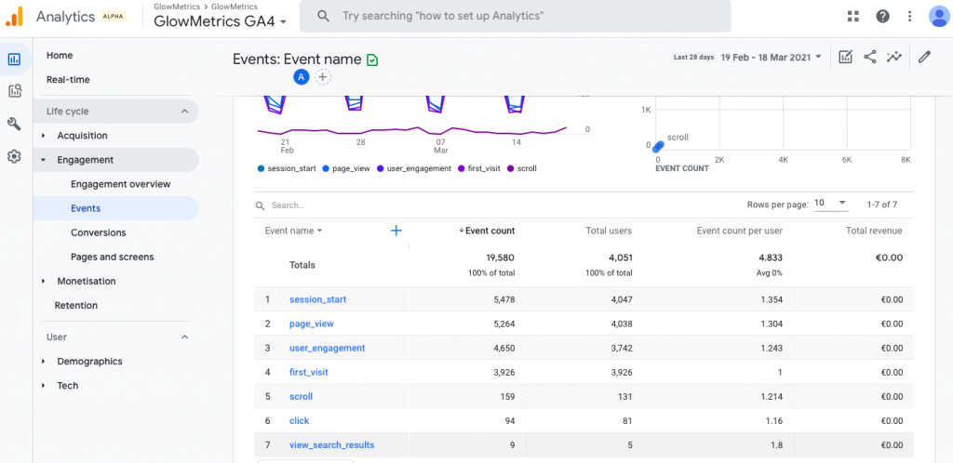
Task: Open the Insights sparkline icon
Action: [894, 57]
